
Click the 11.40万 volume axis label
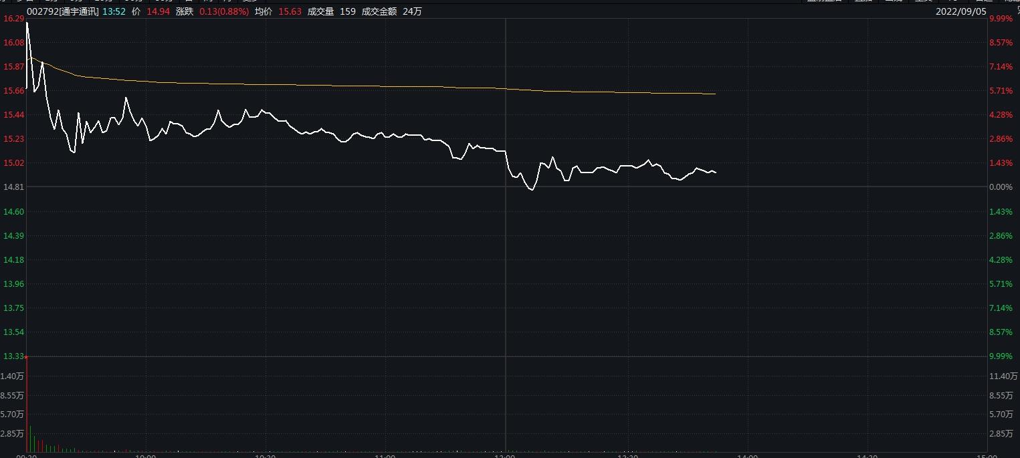tap(1003, 376)
